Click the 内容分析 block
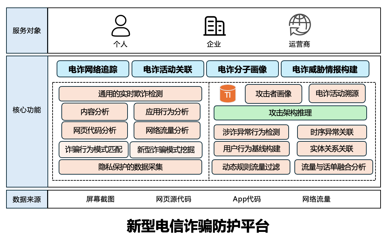Viewport: 386px width, 238px height. (x=95, y=112)
